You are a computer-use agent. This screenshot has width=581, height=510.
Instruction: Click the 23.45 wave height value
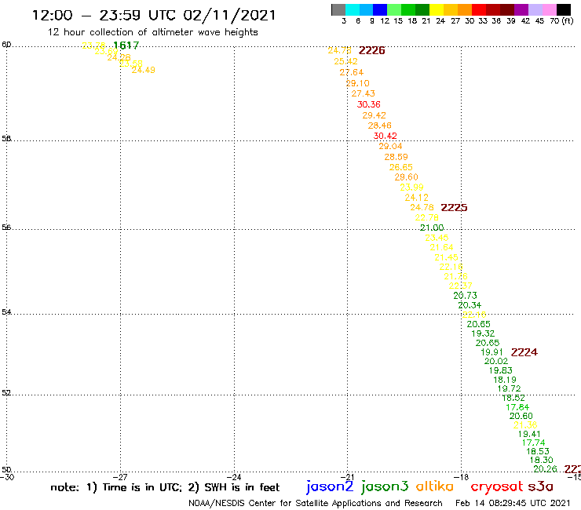coord(437,238)
